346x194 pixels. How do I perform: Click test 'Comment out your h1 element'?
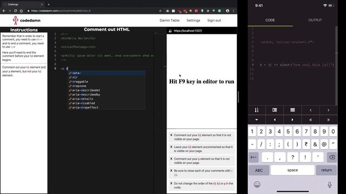pyautogui.click(x=202, y=137)
